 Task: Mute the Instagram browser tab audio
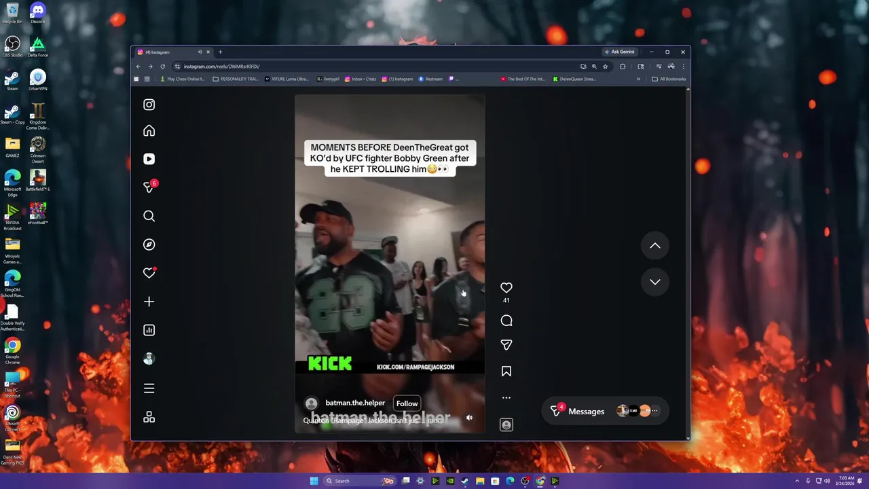[200, 52]
